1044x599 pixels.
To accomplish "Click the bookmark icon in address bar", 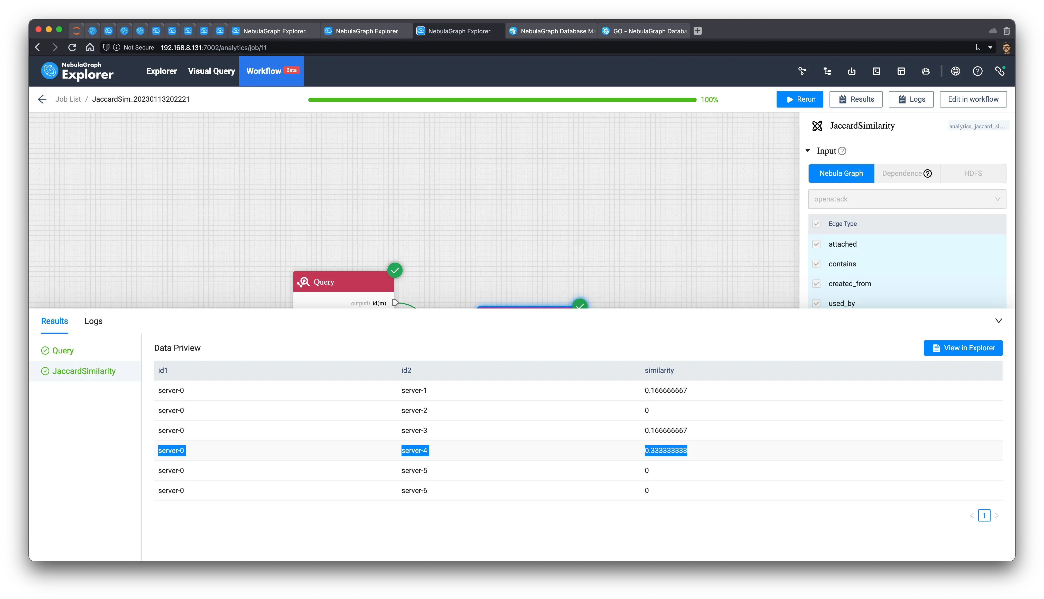I will 978,47.
